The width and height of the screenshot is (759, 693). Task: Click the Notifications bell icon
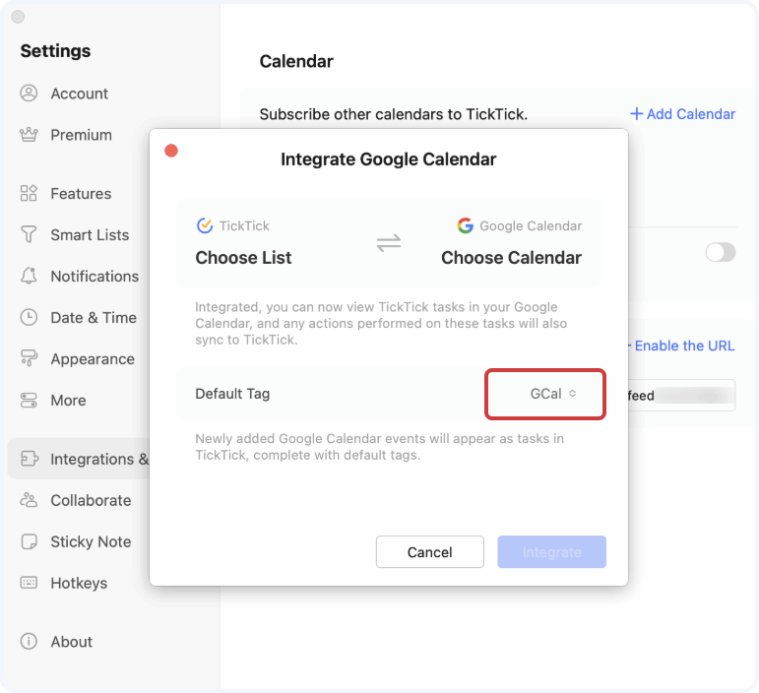click(29, 277)
